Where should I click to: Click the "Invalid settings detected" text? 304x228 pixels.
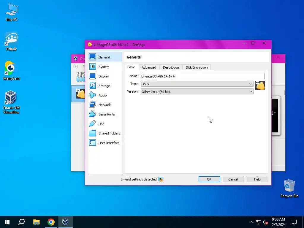pyautogui.click(x=139, y=179)
